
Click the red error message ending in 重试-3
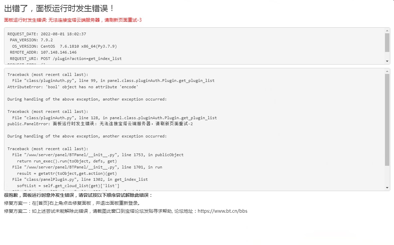73,20
